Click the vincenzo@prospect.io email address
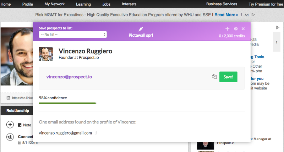The height and width of the screenshot is (152, 284). tap(69, 77)
